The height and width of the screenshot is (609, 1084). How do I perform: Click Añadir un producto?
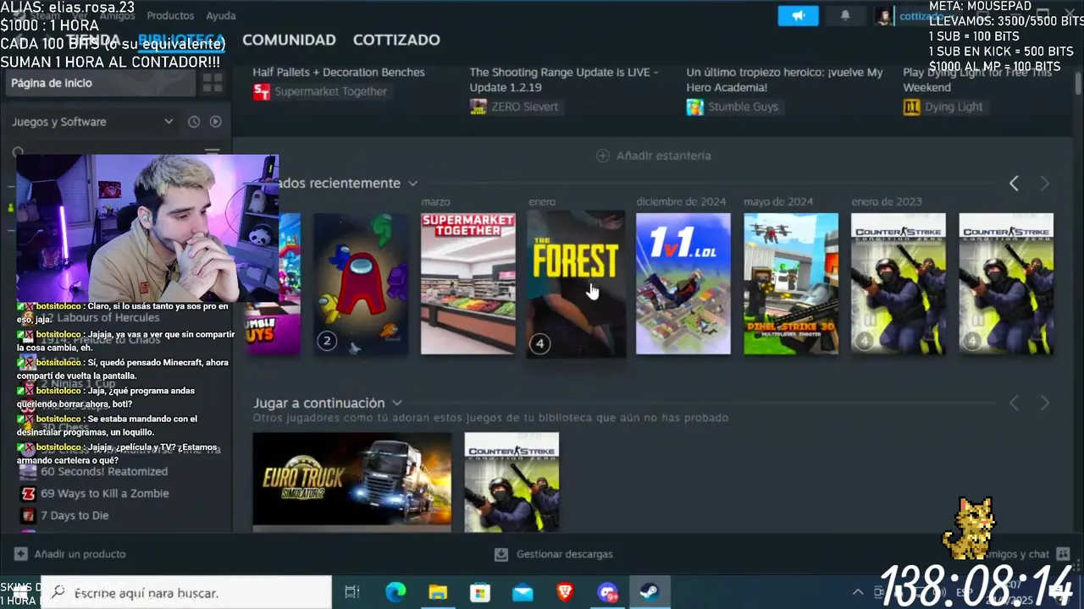pyautogui.click(x=80, y=554)
